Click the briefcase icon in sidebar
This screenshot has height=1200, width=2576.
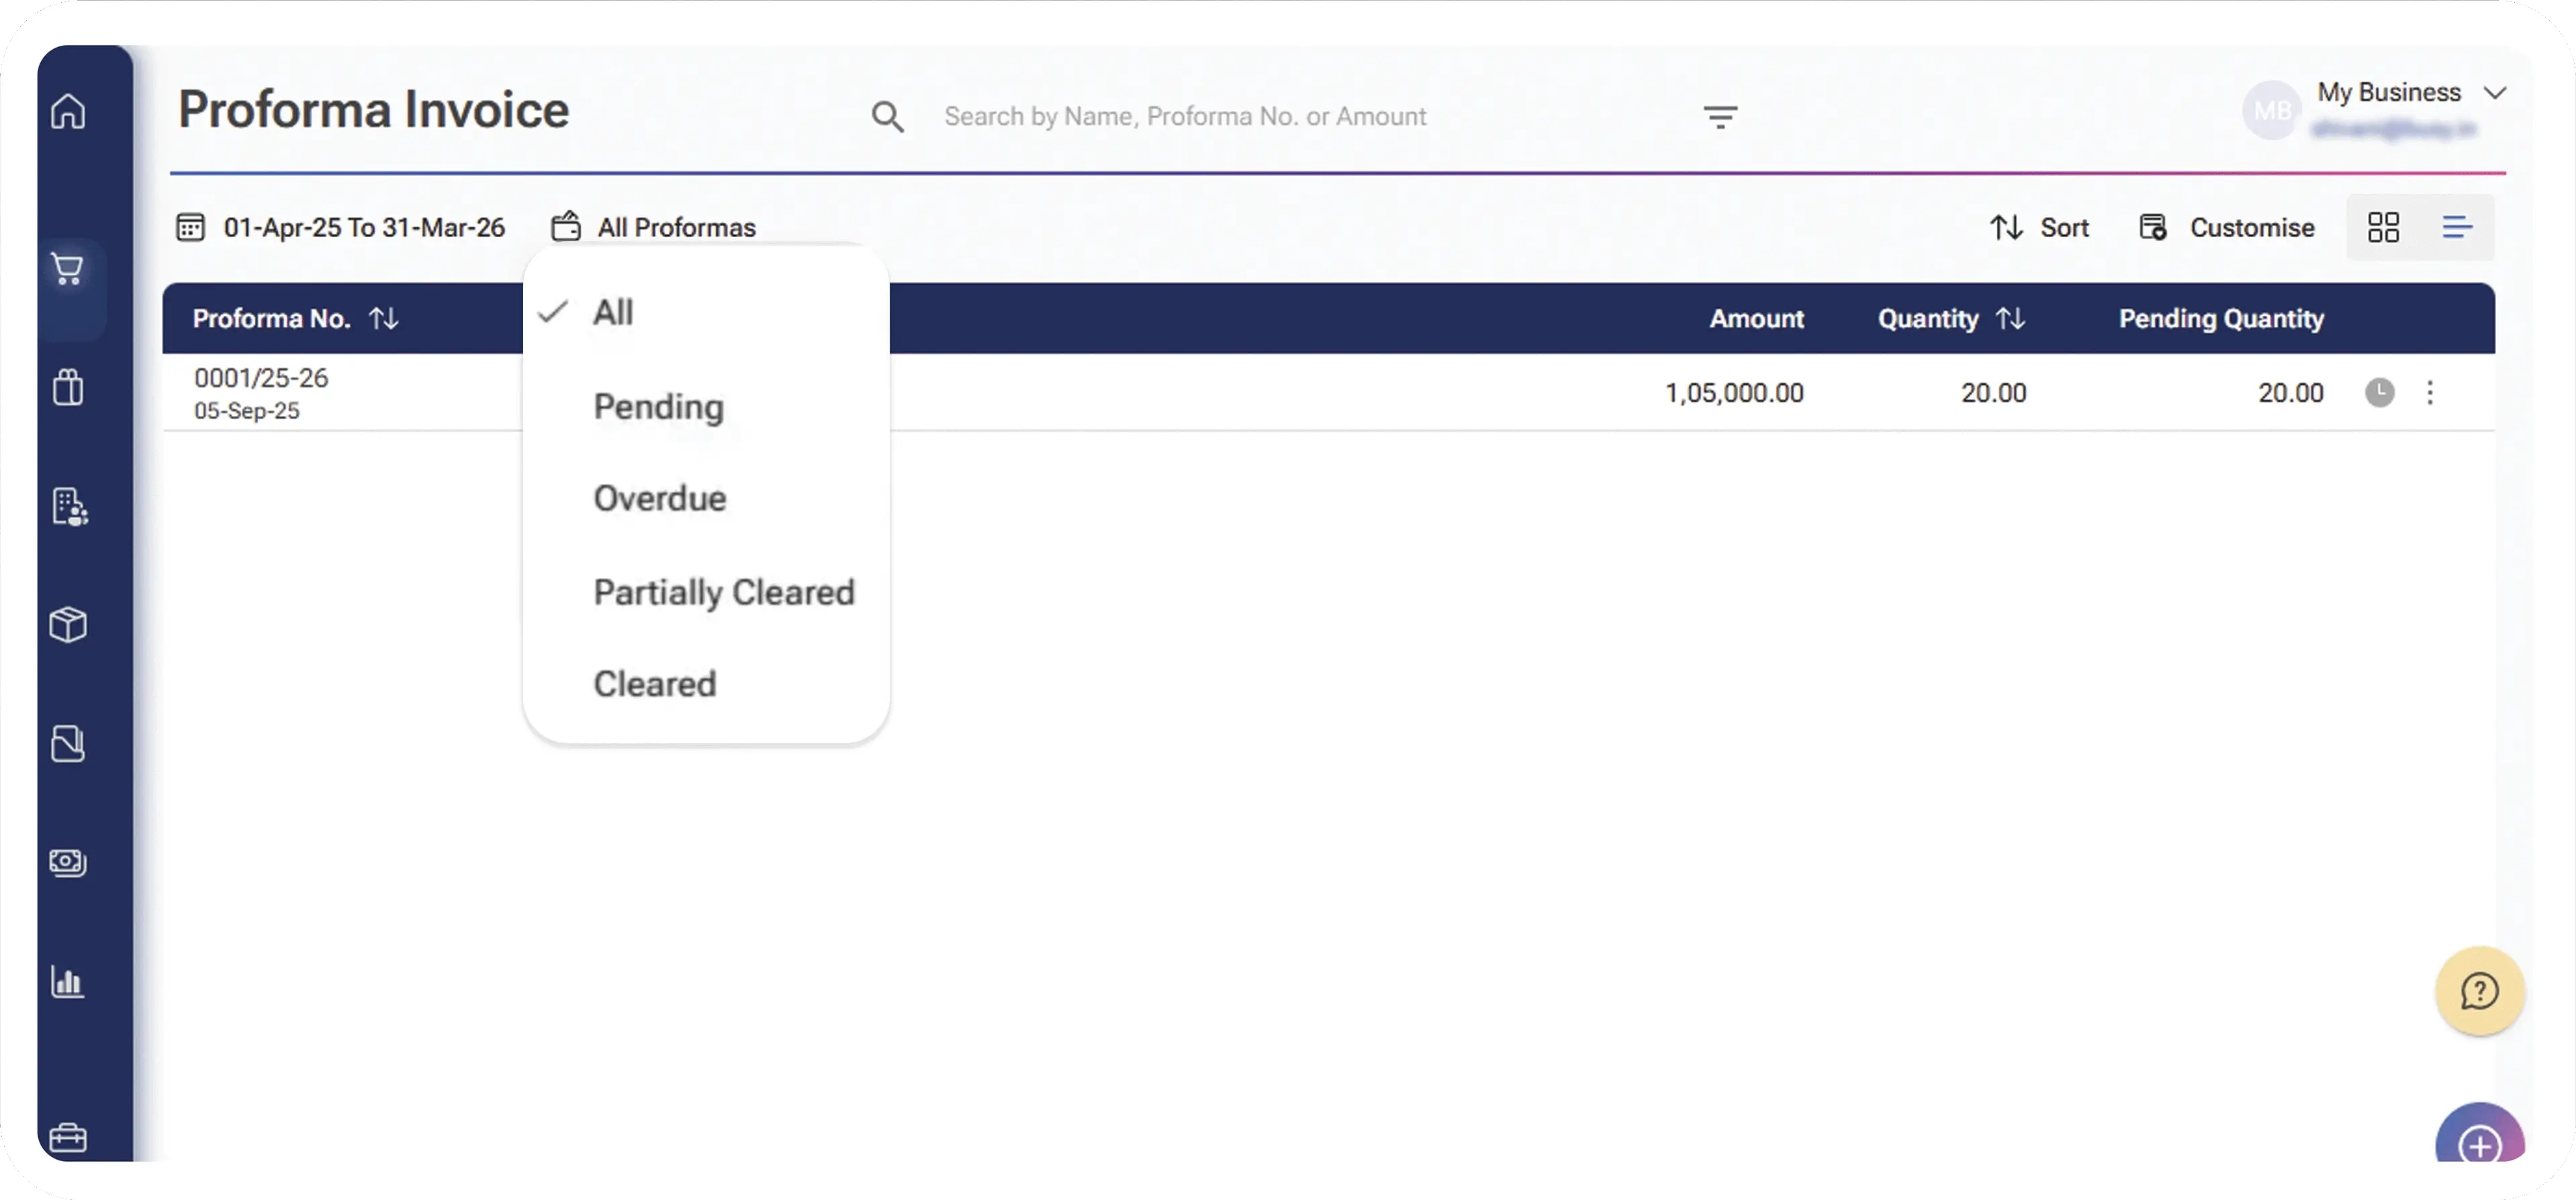coord(68,1137)
